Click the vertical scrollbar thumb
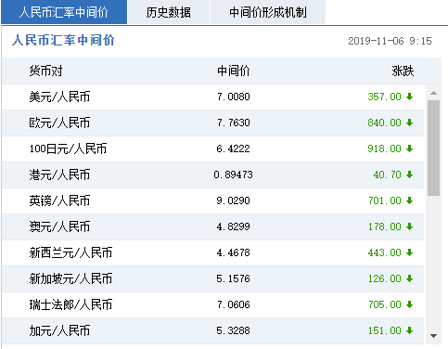Screen dimensions: 448x349 [433, 148]
